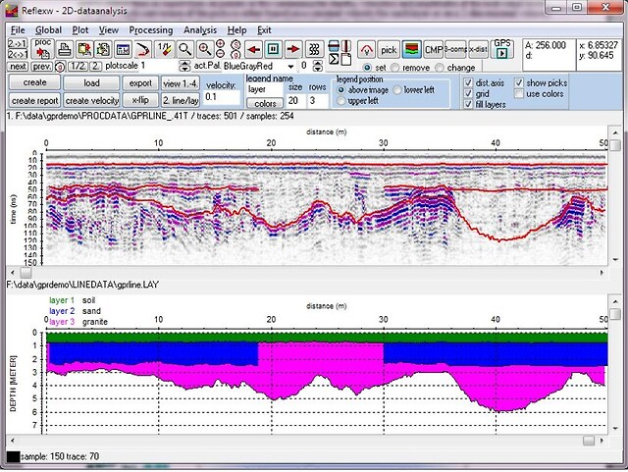This screenshot has width=628, height=472.
Task: Open the layer-show colored layers icon
Action: point(412,49)
